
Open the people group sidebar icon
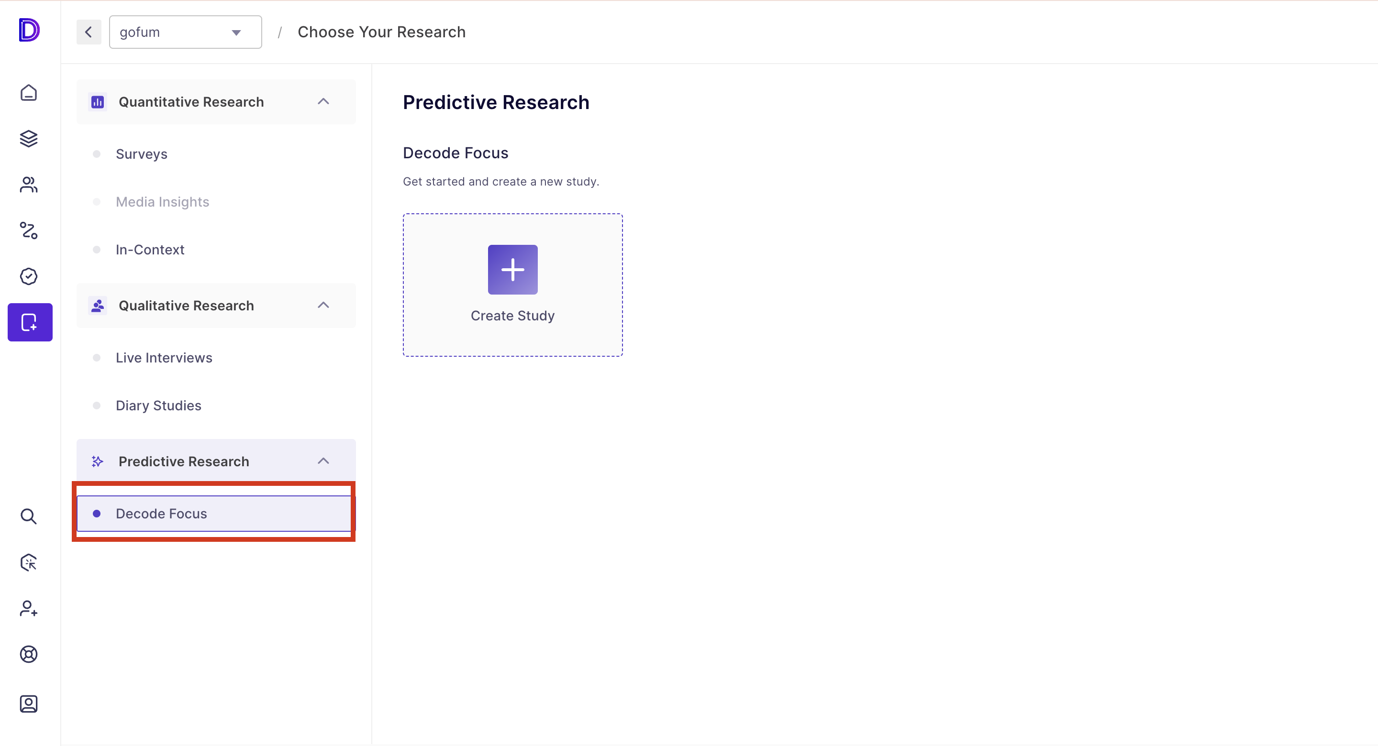[x=29, y=185]
